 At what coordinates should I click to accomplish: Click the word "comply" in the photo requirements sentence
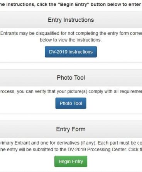(x=96, y=92)
